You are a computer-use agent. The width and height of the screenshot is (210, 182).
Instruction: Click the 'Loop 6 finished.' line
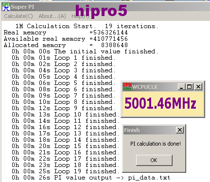coord(64,89)
